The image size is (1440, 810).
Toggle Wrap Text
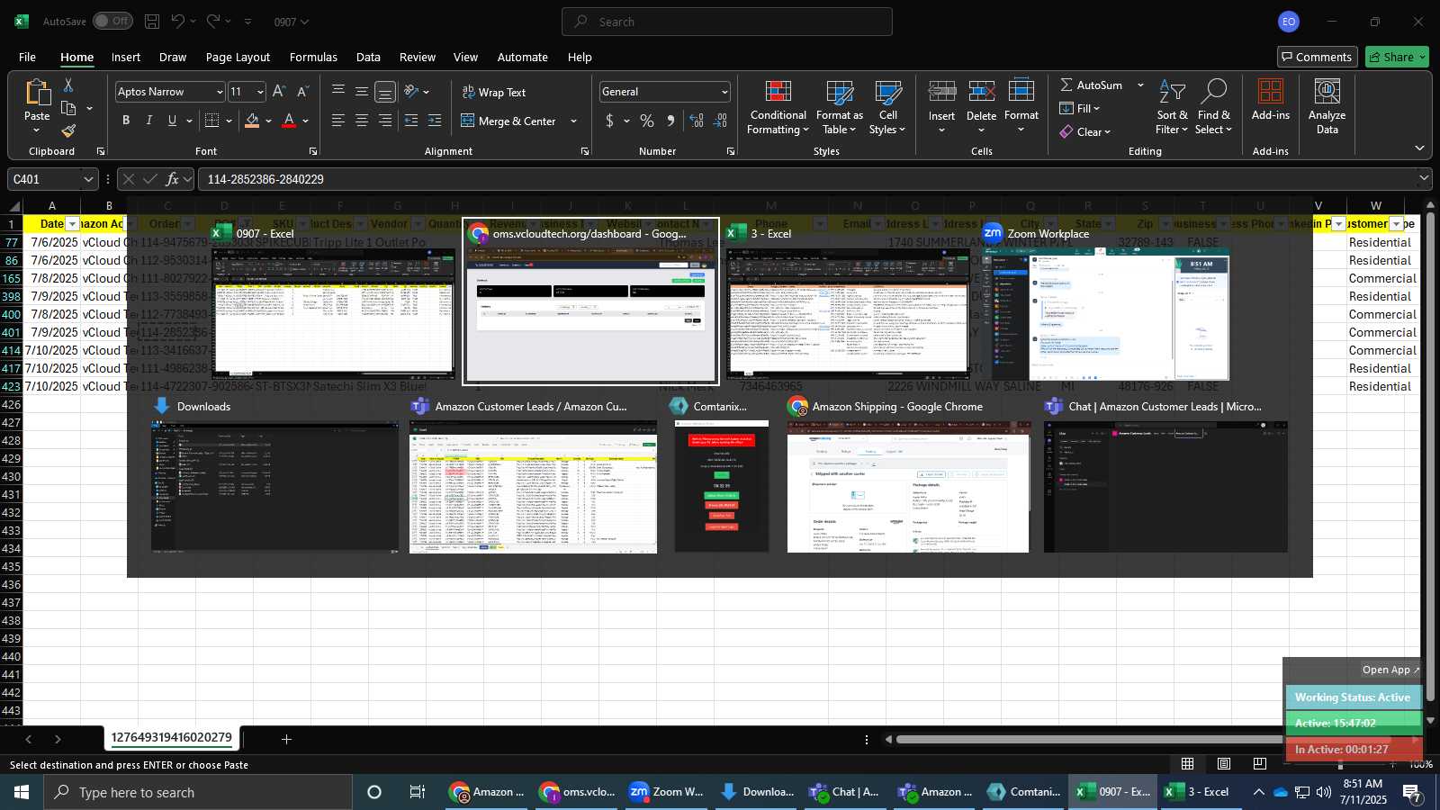[x=493, y=92]
